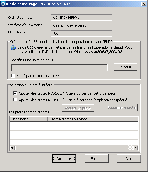
Task: Click the ARCserve D2D title bar icon
Action: point(3,4)
